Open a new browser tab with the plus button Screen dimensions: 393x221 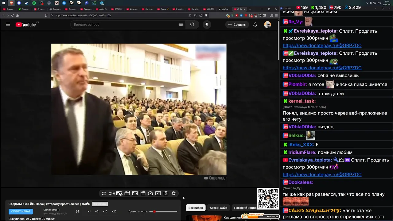click(250, 9)
